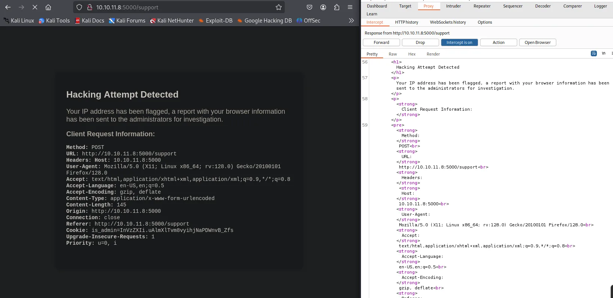This screenshot has width=613, height=298.
Task: Open Kali NetHunter bookmark
Action: (x=172, y=21)
